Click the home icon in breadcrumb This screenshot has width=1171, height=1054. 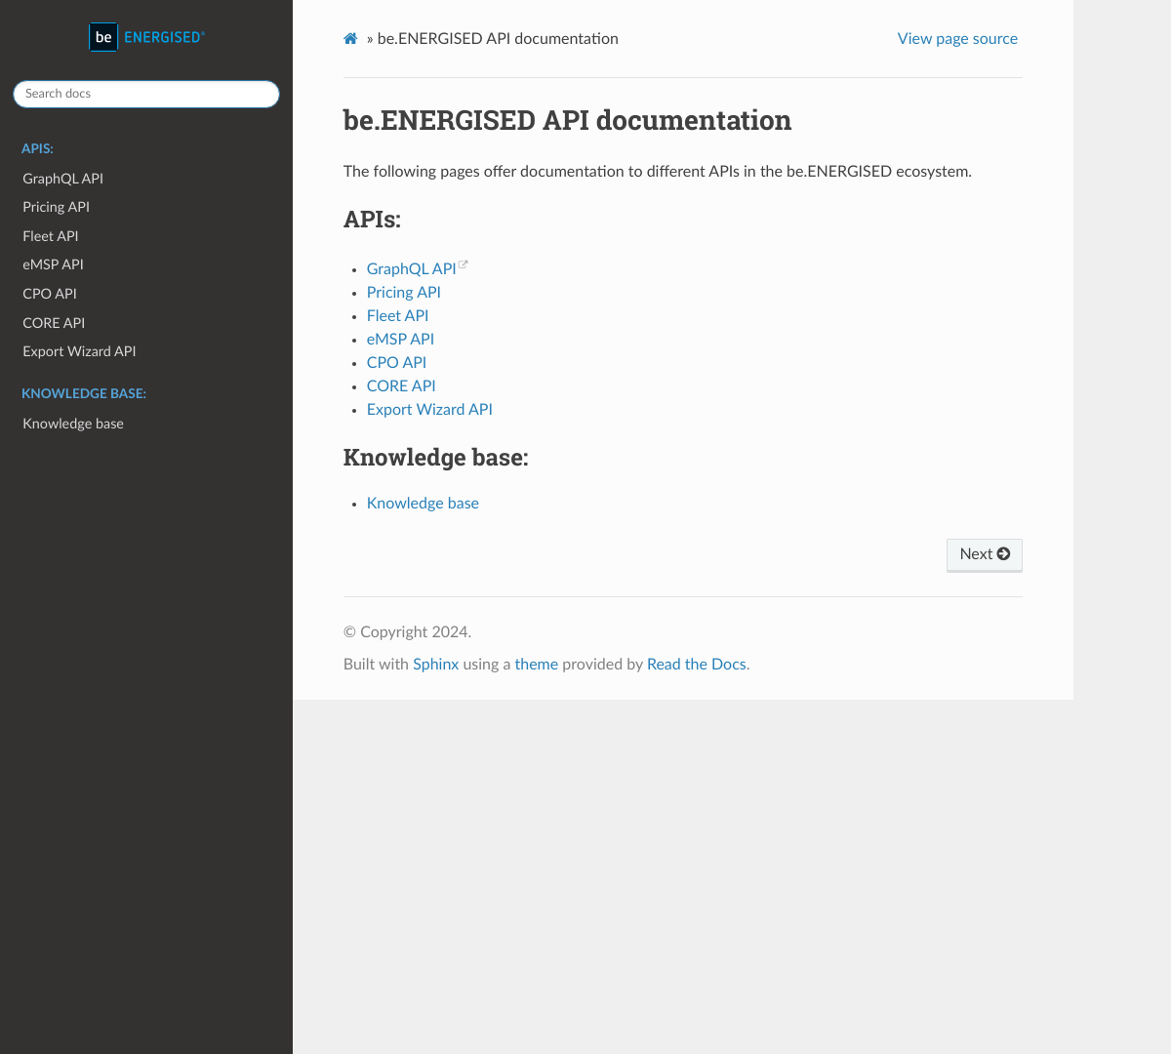click(350, 39)
